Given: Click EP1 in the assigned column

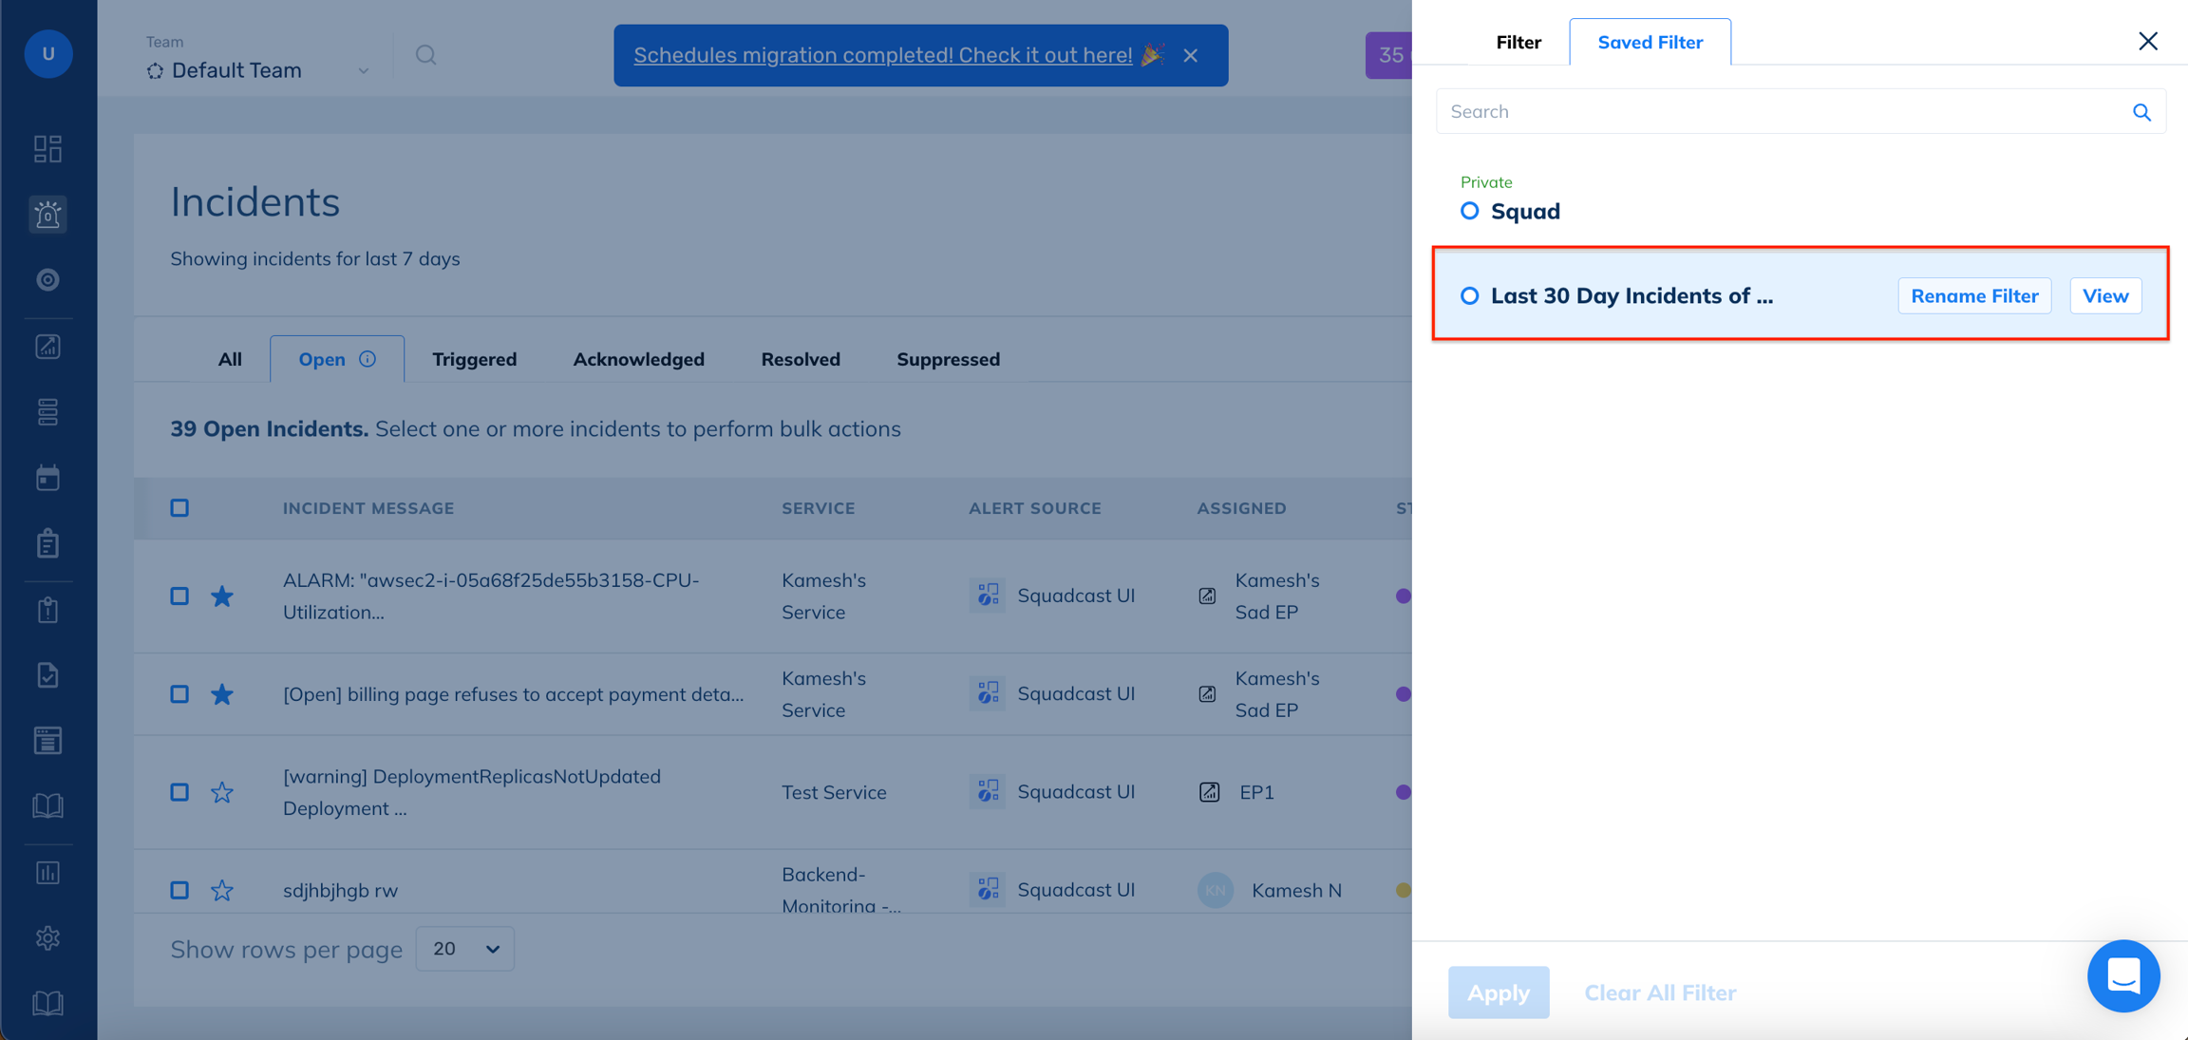Looking at the screenshot, I should pos(1256,792).
